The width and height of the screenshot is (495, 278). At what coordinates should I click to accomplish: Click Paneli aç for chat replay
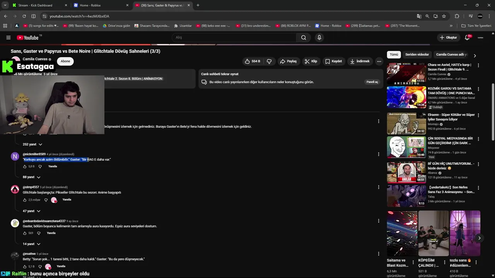coord(372,82)
